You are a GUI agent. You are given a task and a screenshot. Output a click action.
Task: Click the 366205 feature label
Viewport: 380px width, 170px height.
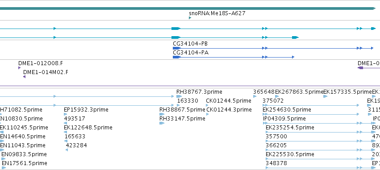tap(276, 145)
